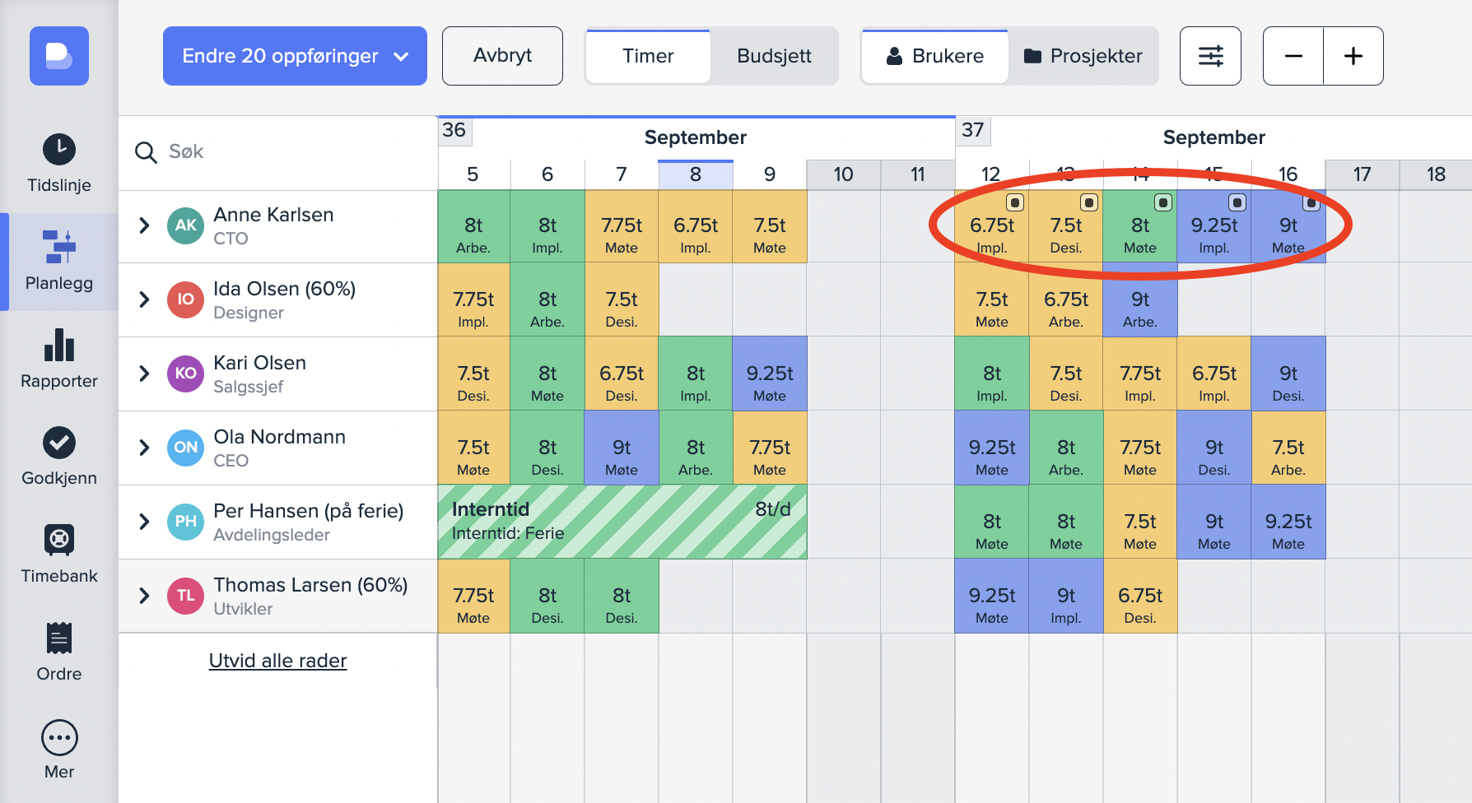This screenshot has width=1472, height=803.
Task: Toggle checkbox on Anne Karlsen's Sept 14 entry
Action: point(1163,202)
